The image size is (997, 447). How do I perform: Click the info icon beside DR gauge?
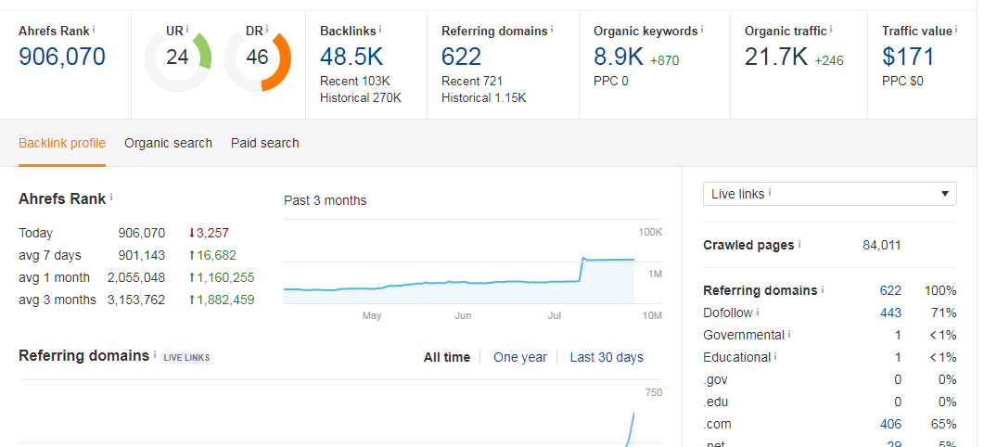tap(269, 30)
